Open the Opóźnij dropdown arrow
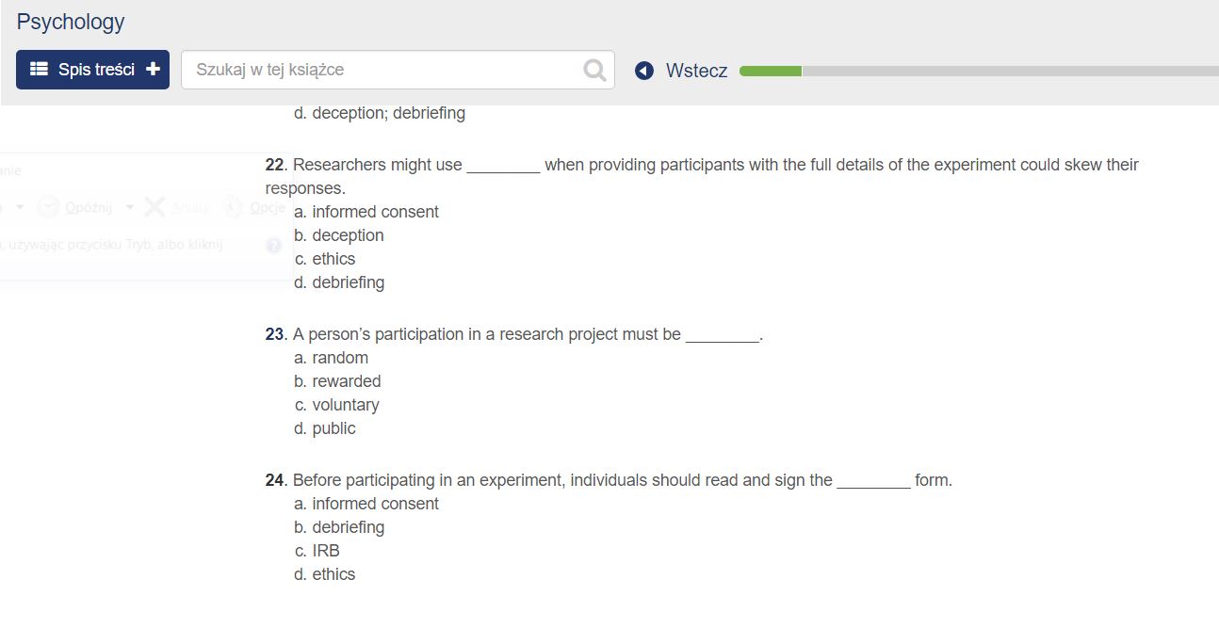This screenshot has width=1219, height=628. 129,206
